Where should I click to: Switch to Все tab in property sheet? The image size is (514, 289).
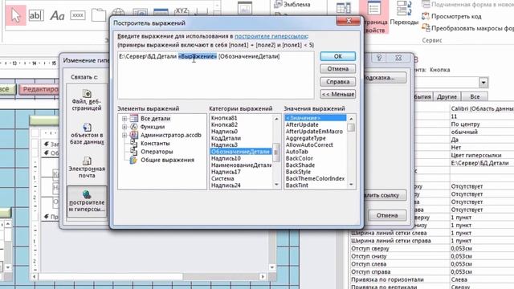[x=475, y=96]
